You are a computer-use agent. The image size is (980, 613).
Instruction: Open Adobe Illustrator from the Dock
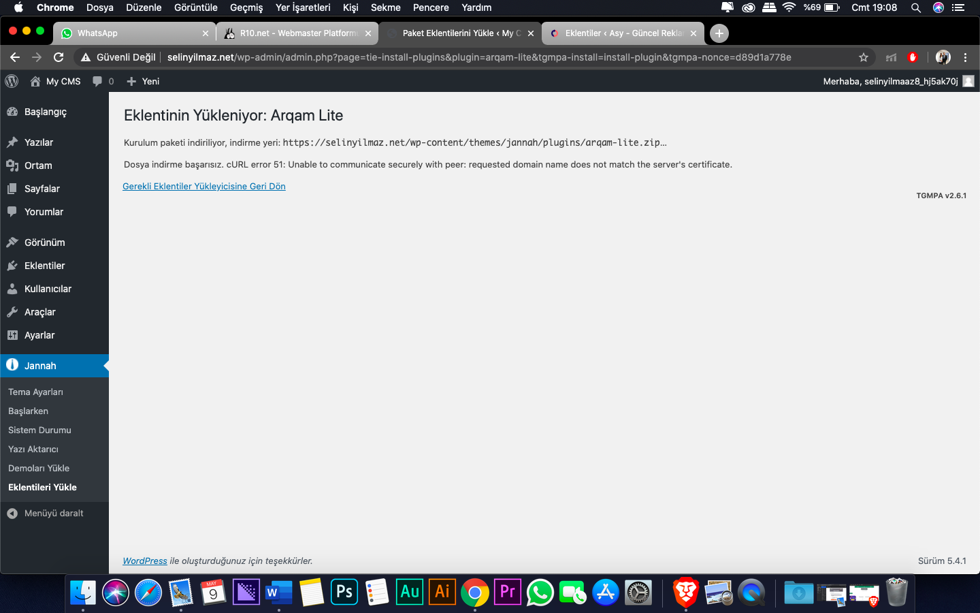tap(442, 592)
